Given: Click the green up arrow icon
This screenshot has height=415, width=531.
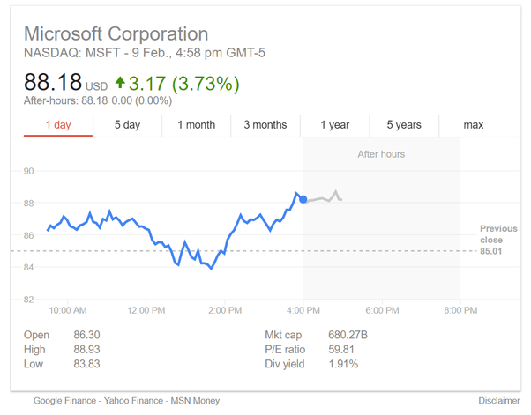Looking at the screenshot, I should tap(120, 85).
